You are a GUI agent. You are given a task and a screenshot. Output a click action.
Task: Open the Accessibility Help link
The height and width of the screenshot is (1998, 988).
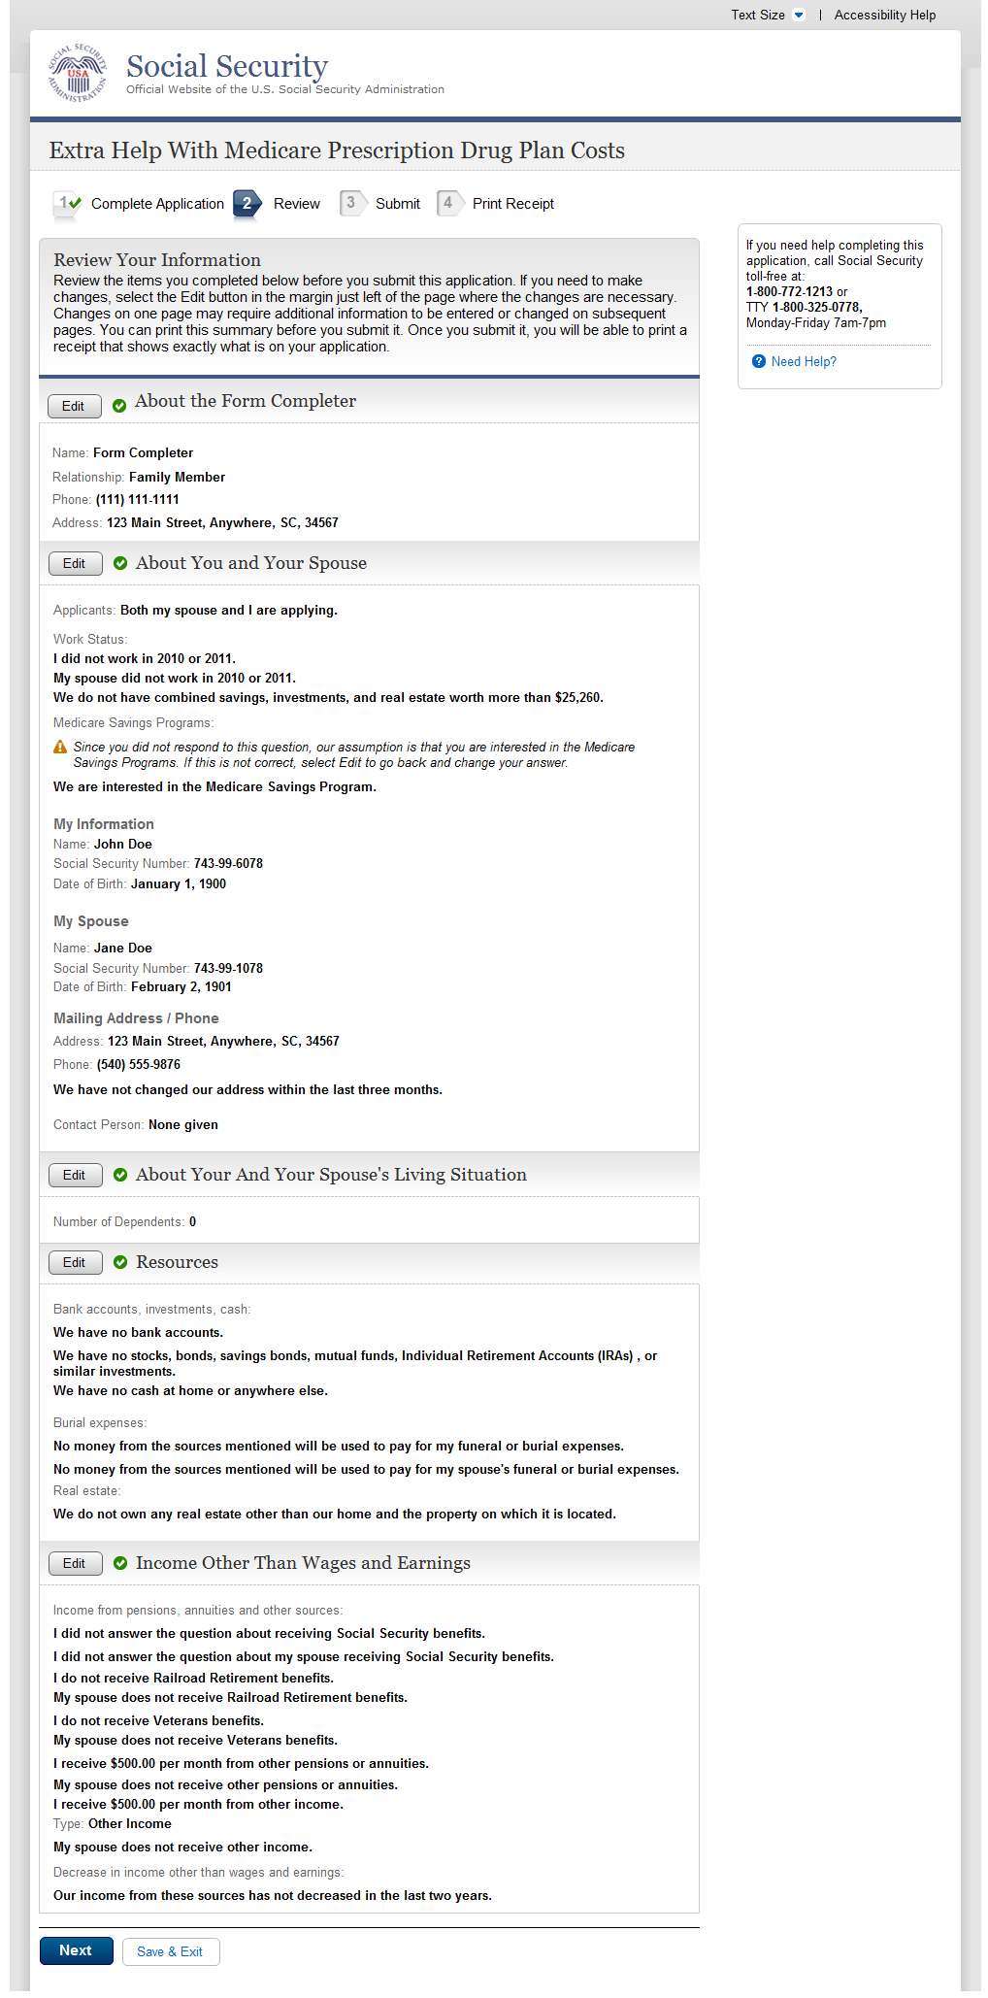click(884, 16)
